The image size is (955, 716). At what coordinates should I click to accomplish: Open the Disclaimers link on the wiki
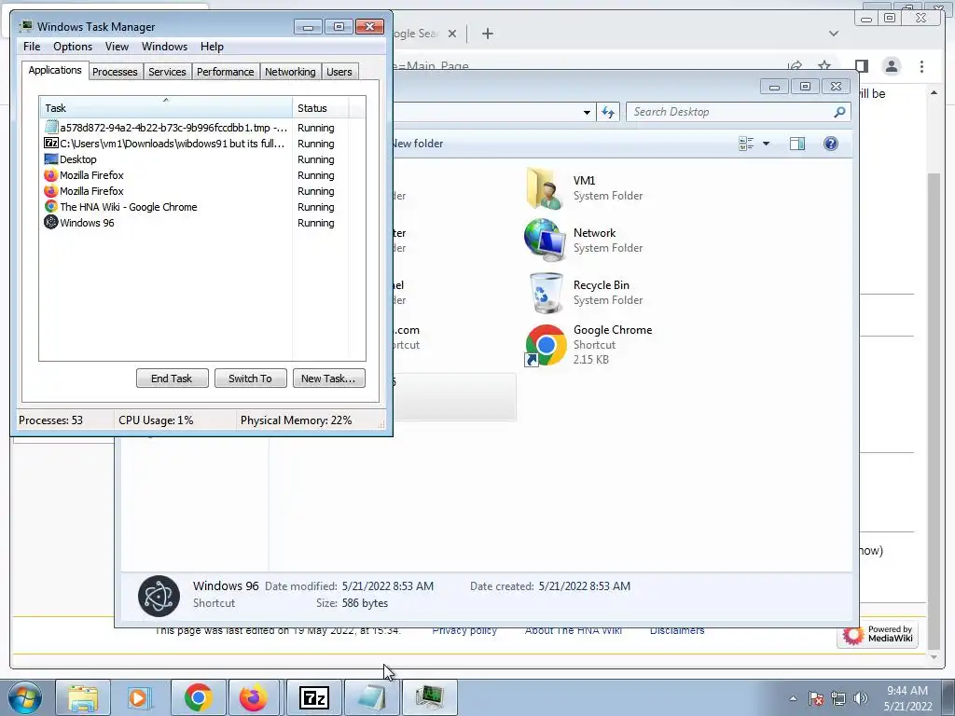tap(677, 631)
